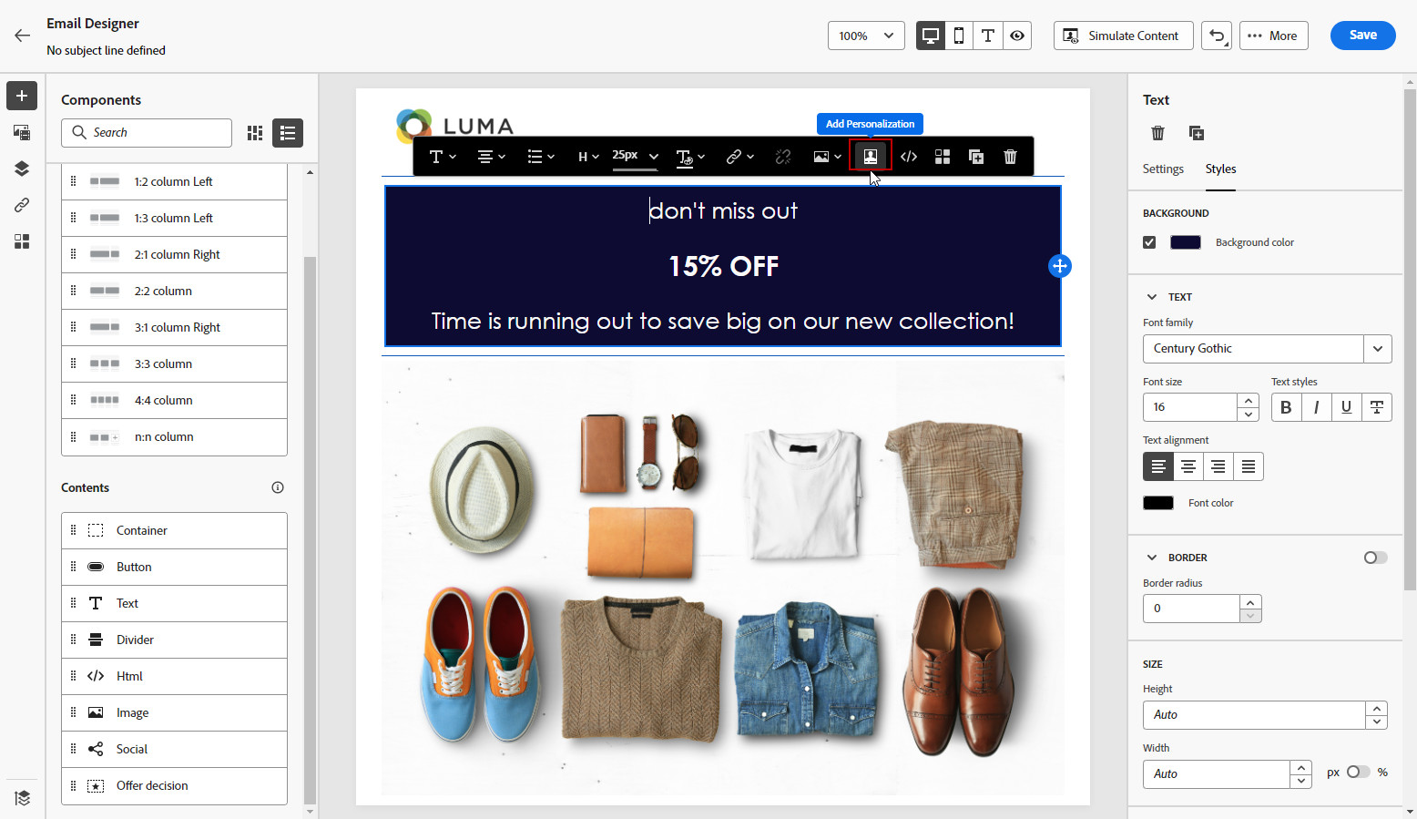Screen dimensions: 1417x819
Task: Click the Social component share icon
Action: coord(96,749)
